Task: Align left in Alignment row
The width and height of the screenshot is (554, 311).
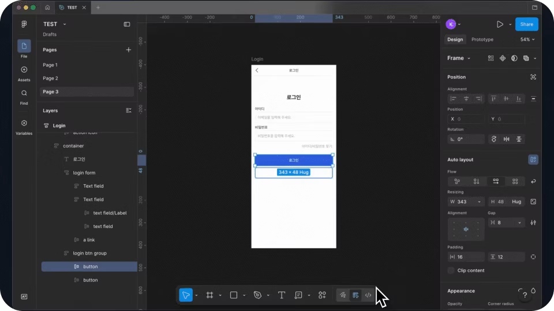Action: tap(454, 98)
